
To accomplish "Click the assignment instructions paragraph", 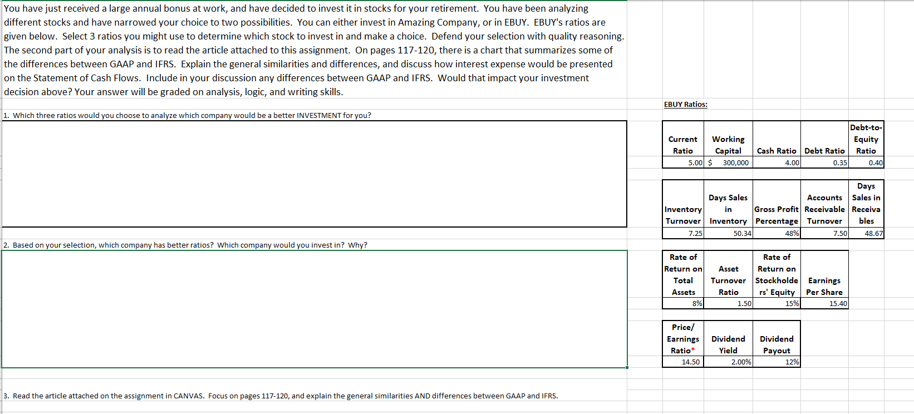I will click(315, 50).
